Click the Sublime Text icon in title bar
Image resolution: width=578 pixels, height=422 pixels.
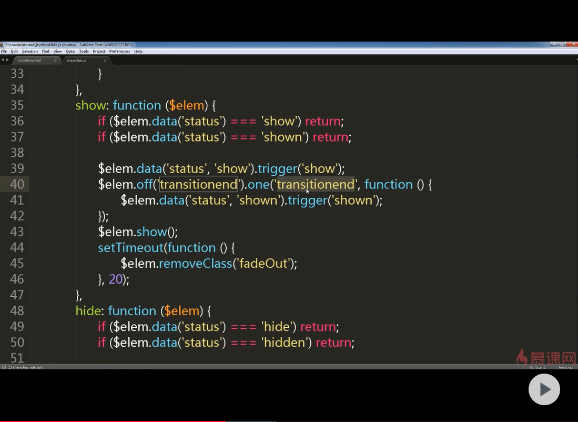2,45
